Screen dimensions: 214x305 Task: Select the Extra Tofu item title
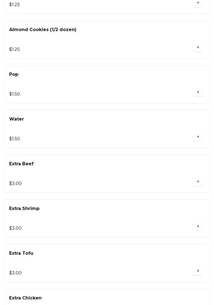(21, 253)
